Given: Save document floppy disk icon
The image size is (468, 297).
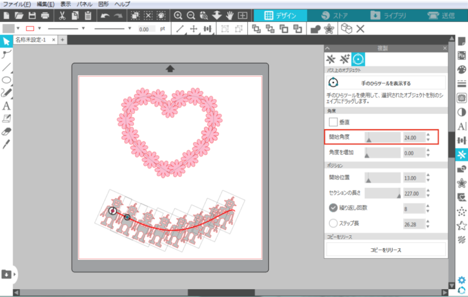Looking at the screenshot, I should [32, 15].
